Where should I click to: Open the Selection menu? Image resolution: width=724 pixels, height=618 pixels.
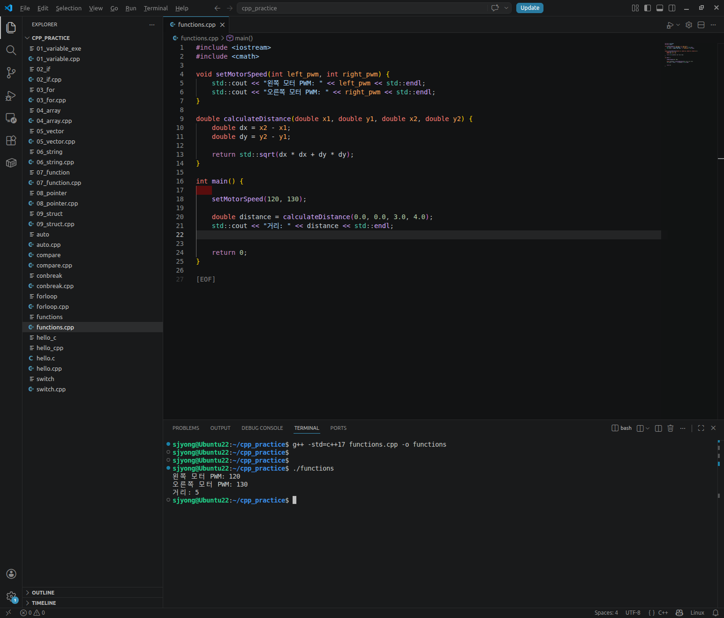point(68,8)
